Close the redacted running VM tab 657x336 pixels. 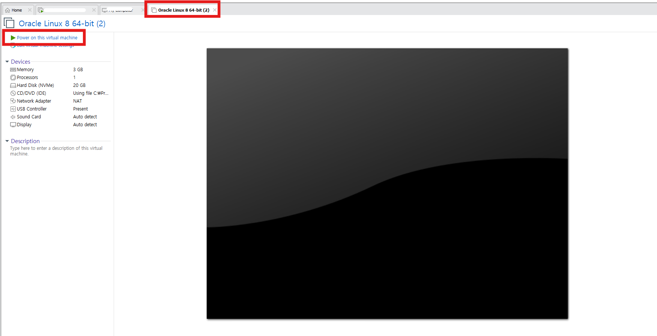click(x=94, y=10)
